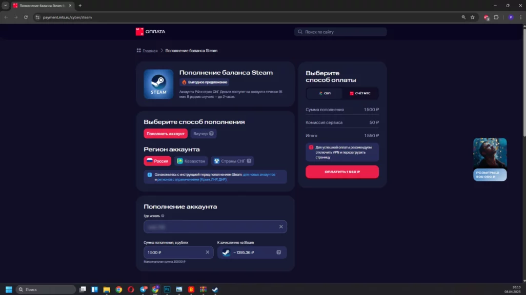
Task: Open the Chrome extensions puzzle icon
Action: (496, 17)
